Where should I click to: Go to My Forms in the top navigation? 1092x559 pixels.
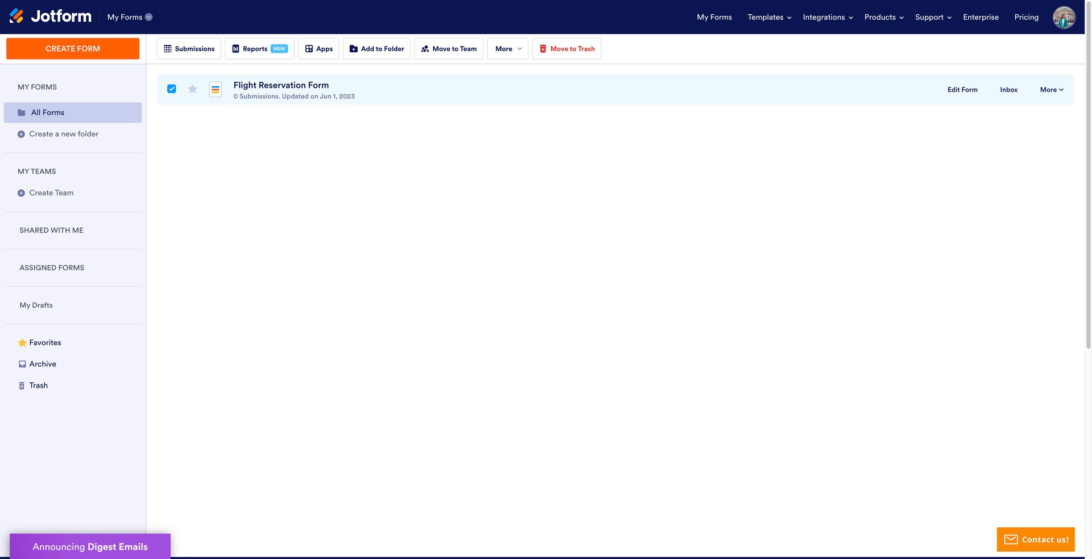[x=714, y=17]
